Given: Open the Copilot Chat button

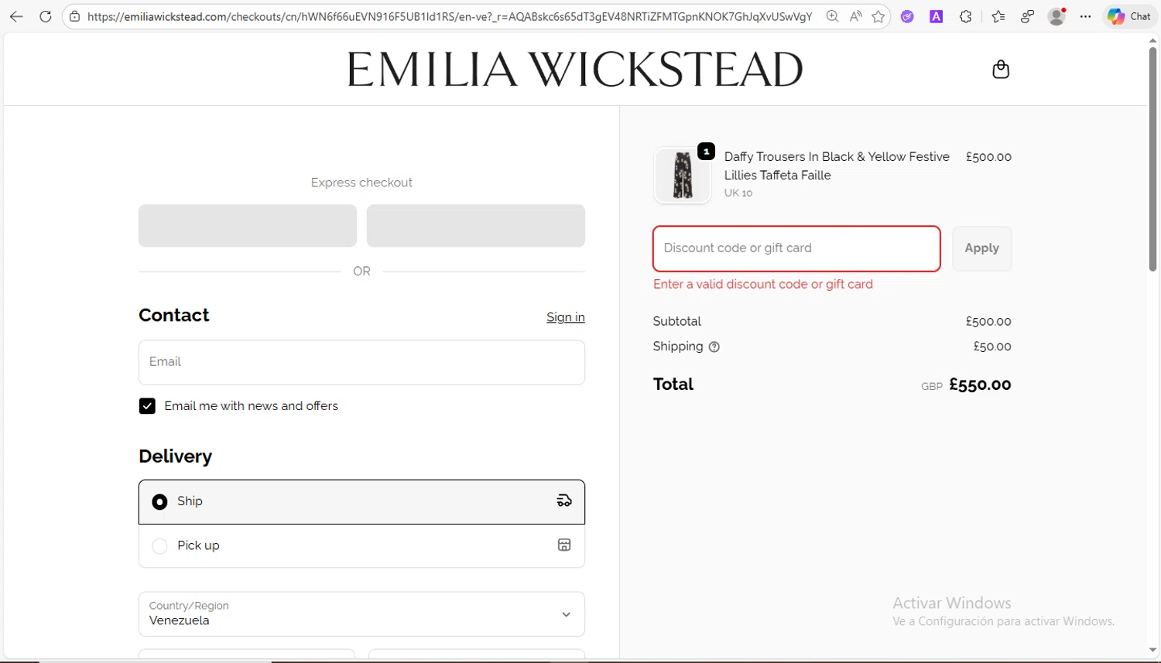Looking at the screenshot, I should coord(1129,16).
